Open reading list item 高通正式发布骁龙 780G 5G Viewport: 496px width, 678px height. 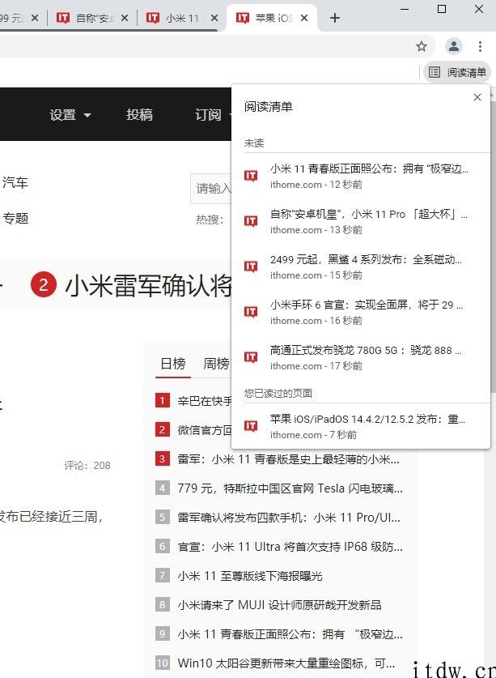pyautogui.click(x=361, y=357)
